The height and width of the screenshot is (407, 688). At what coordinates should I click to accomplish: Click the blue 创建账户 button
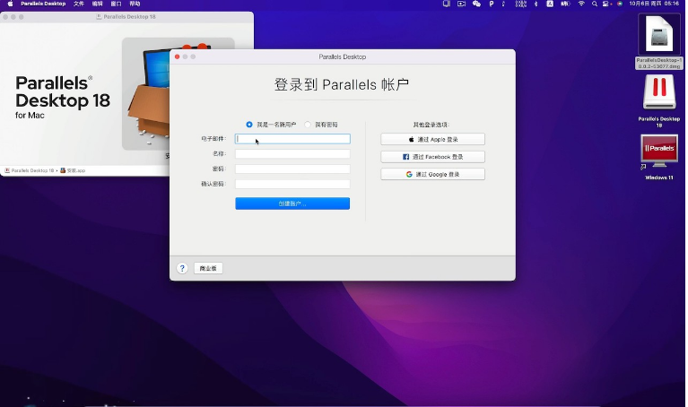click(292, 203)
